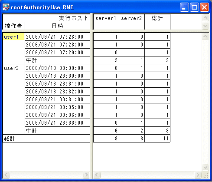Select the 2006/09/21 07:26:00 row
This screenshot has height=182, width=212.
coord(58,37)
